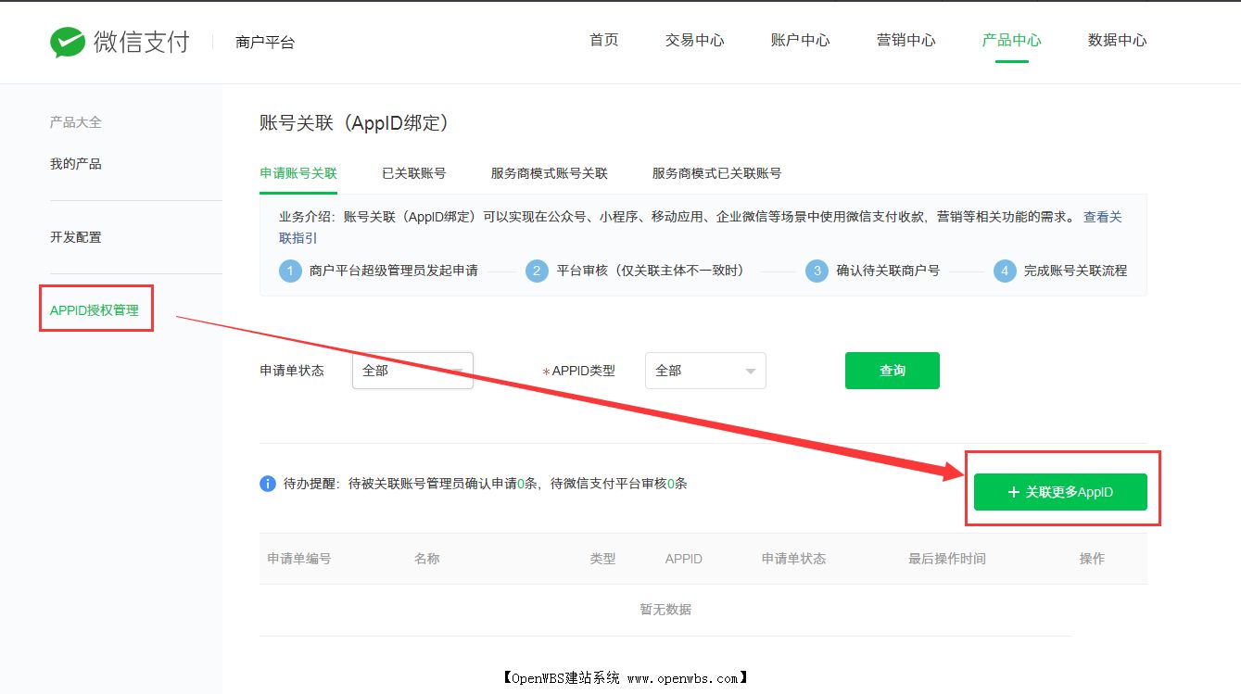Click step circle 3 for 确认待关联商户号
Screen dimensions: 1241x694
coord(817,271)
